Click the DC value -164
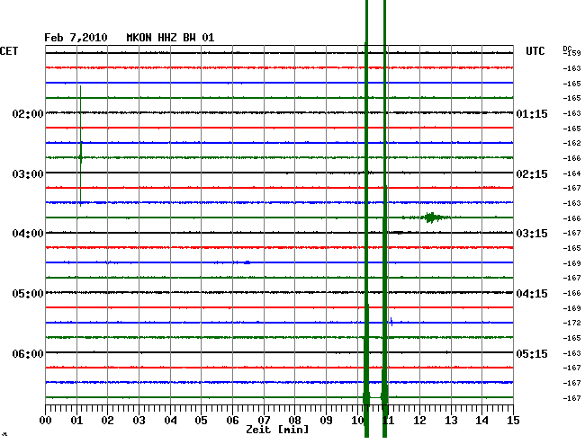Screen dimensions: 585x444 coord(571,173)
